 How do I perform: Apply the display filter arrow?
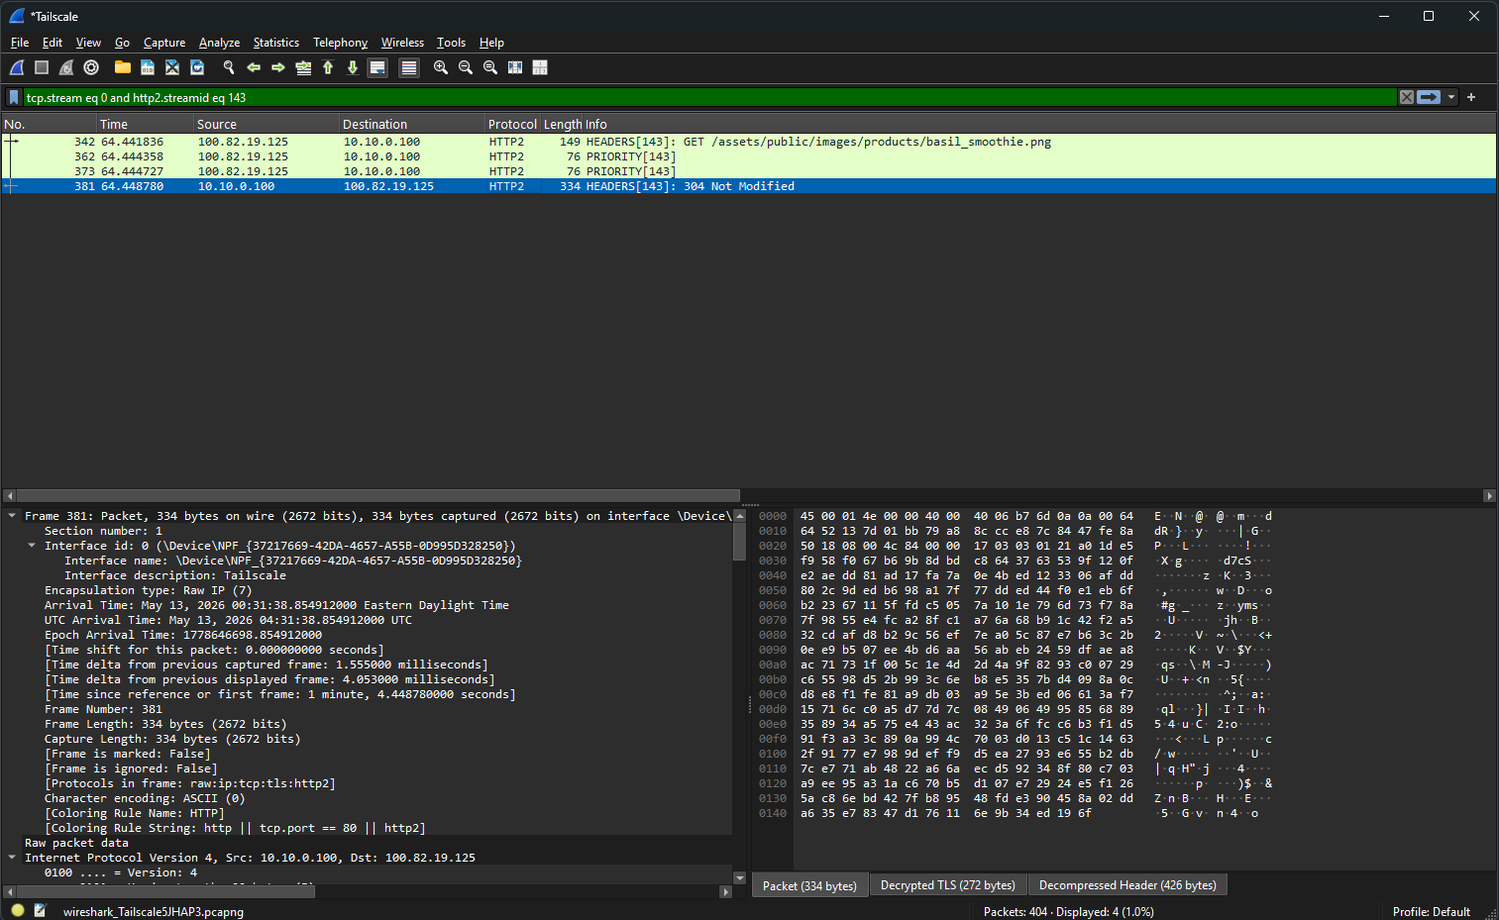pyautogui.click(x=1429, y=97)
